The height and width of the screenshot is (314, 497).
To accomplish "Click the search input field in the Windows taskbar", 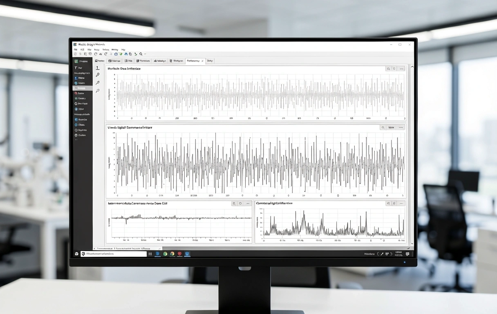I will click(114, 253).
